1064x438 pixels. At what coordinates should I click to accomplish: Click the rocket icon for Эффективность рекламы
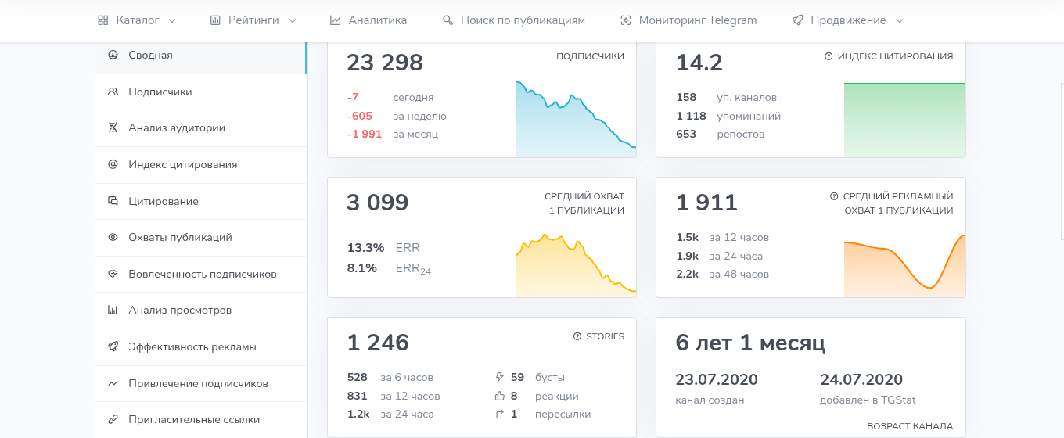113,346
